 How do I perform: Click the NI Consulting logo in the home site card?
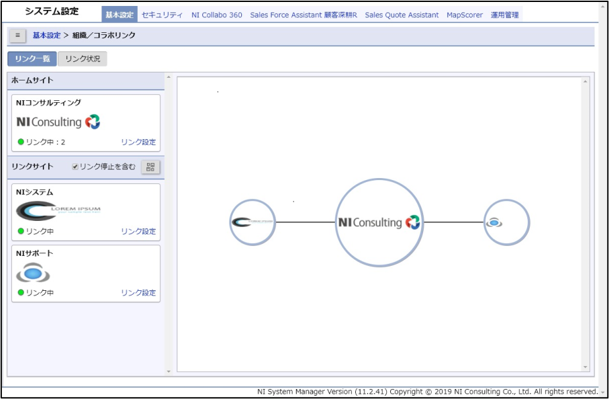click(58, 122)
